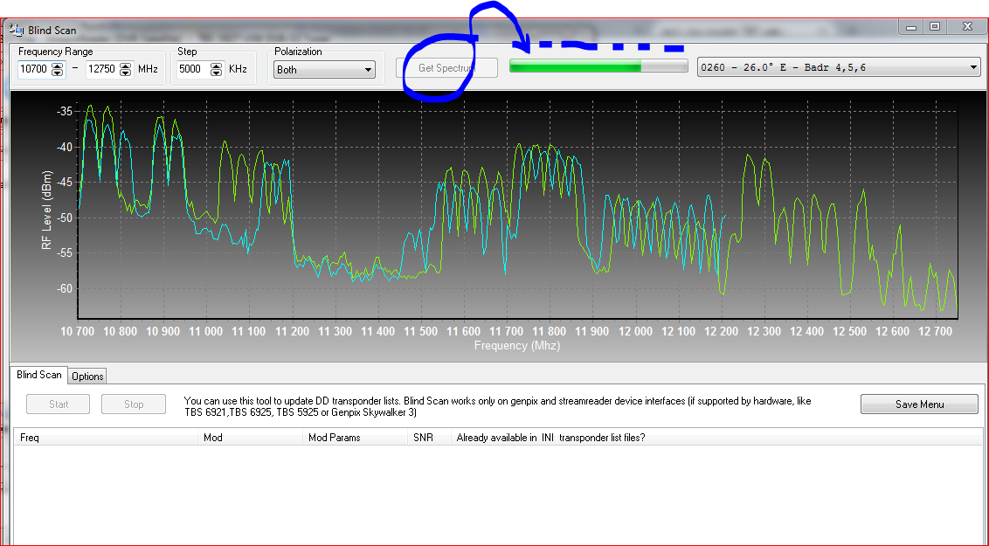Switch to the Options tab
The image size is (989, 546).
(x=87, y=376)
